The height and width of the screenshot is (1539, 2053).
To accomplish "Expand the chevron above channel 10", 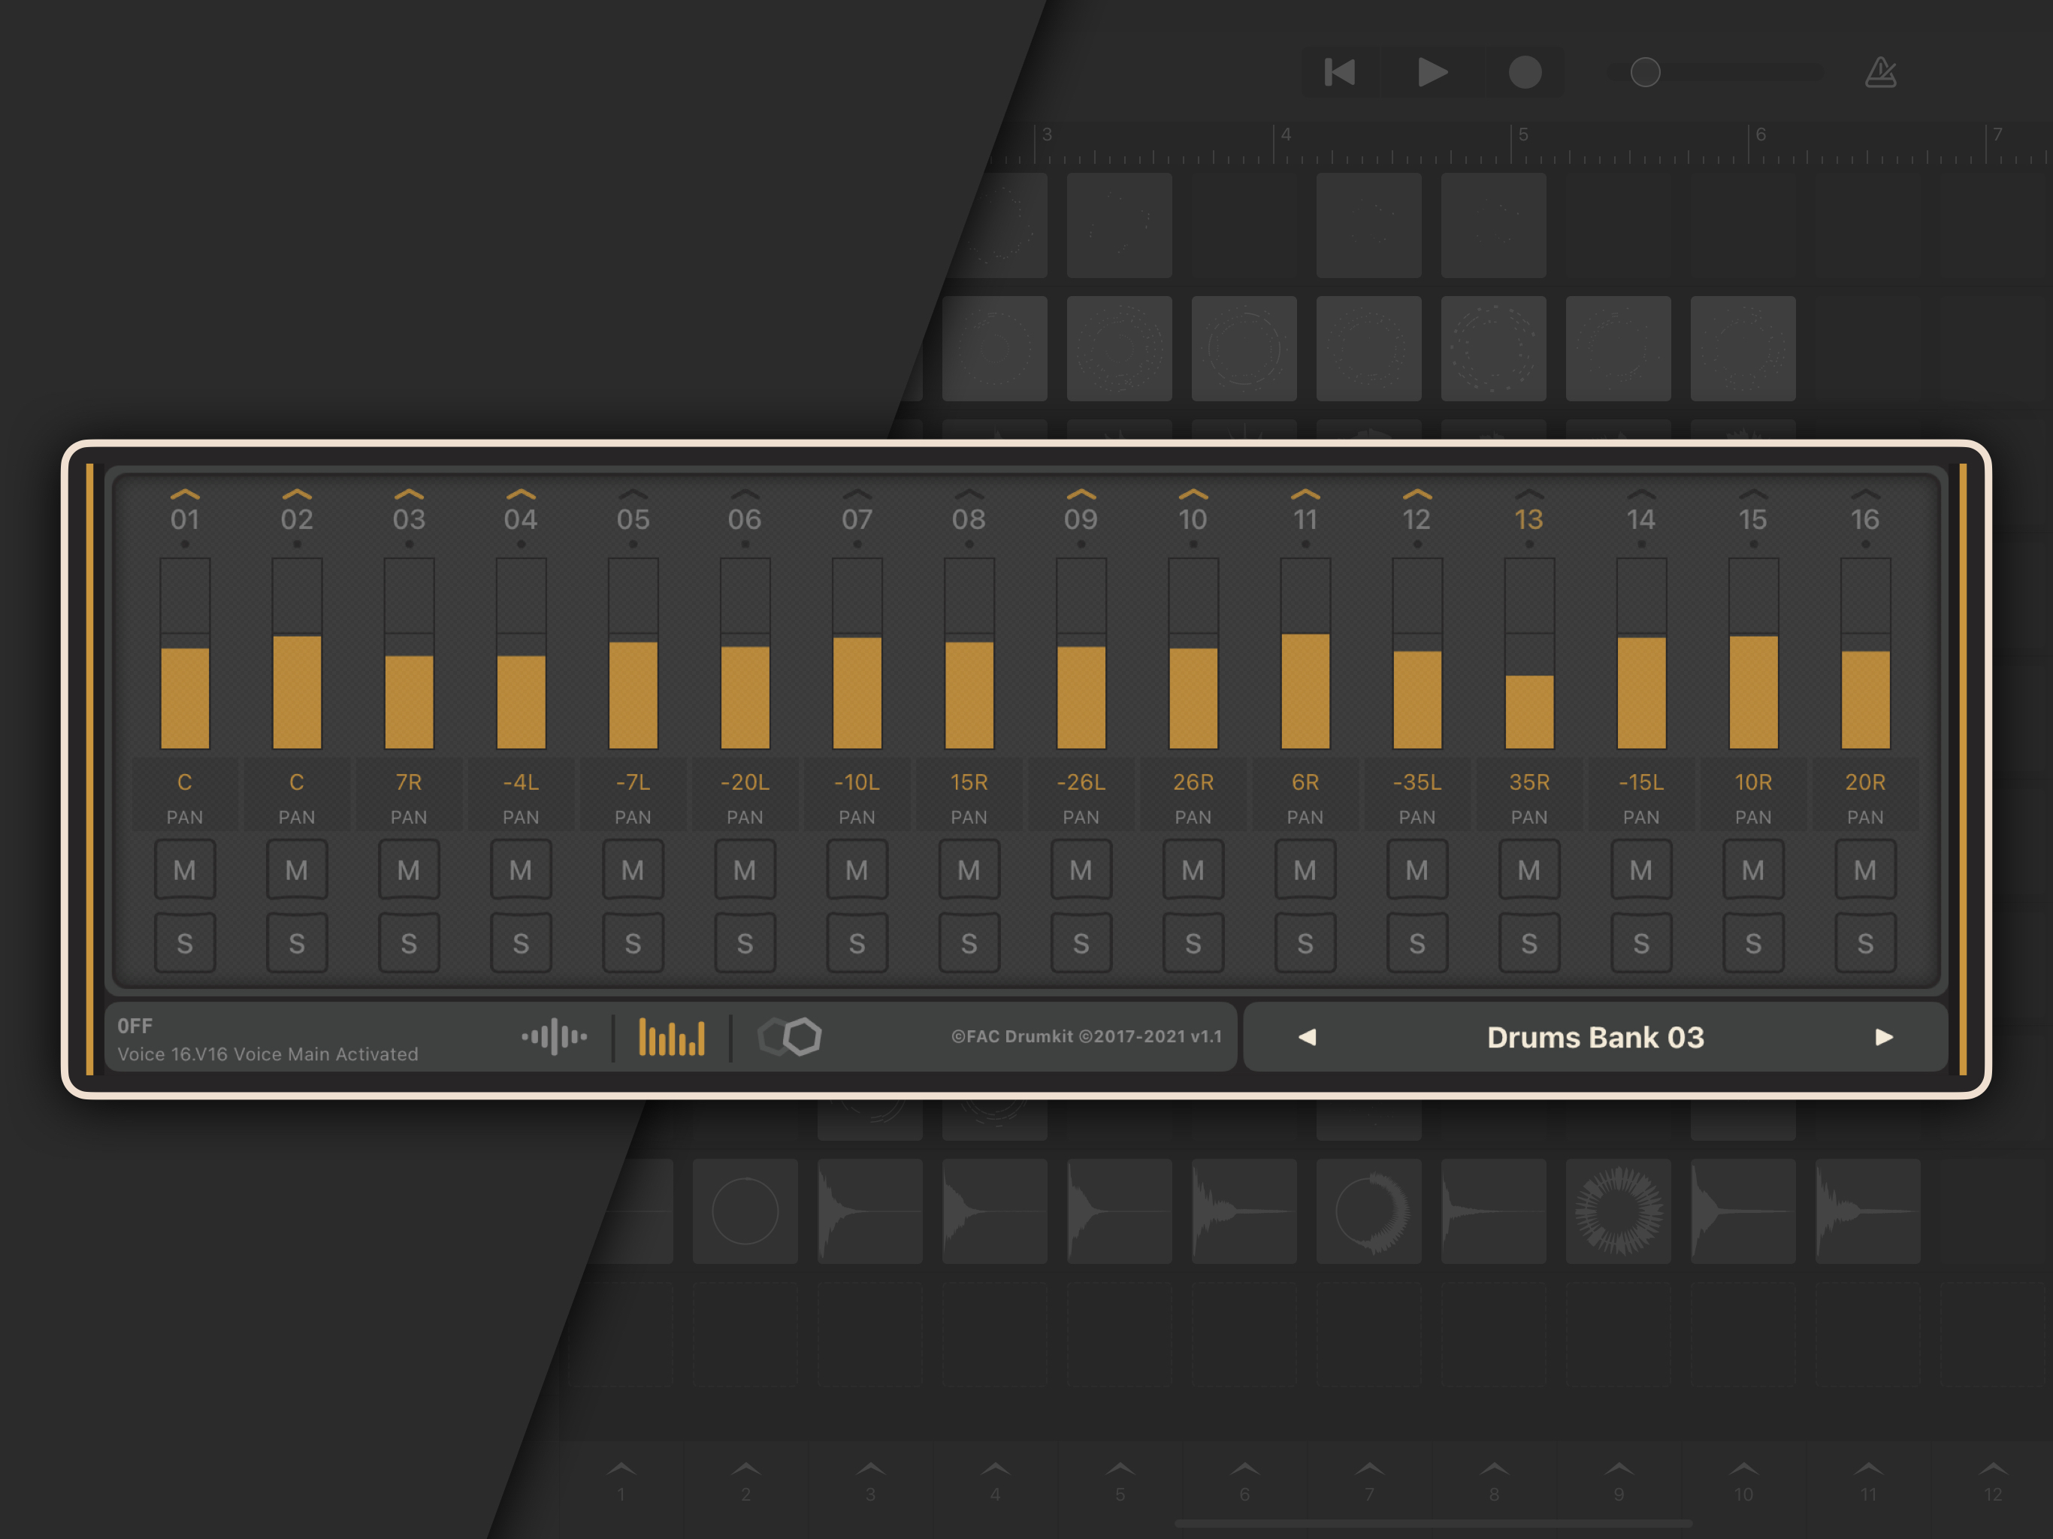I will point(1193,494).
